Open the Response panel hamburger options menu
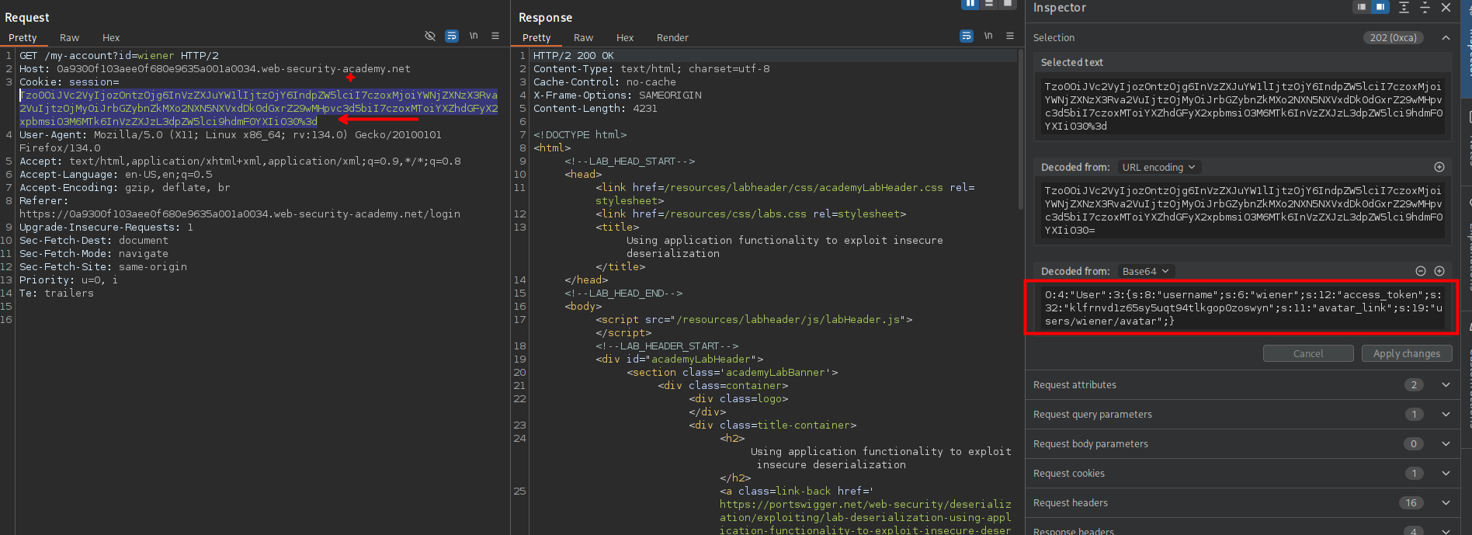Viewport: 1472px width, 535px height. click(1010, 36)
